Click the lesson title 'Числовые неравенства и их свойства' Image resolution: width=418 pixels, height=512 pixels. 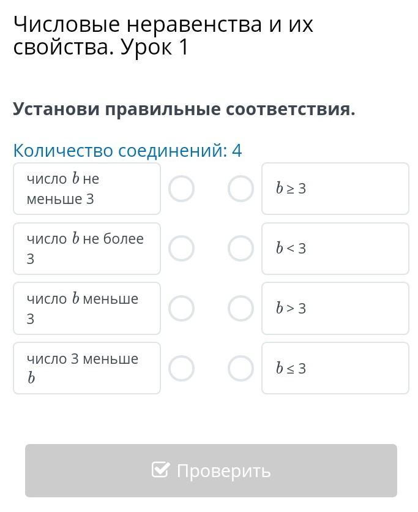pos(163,36)
